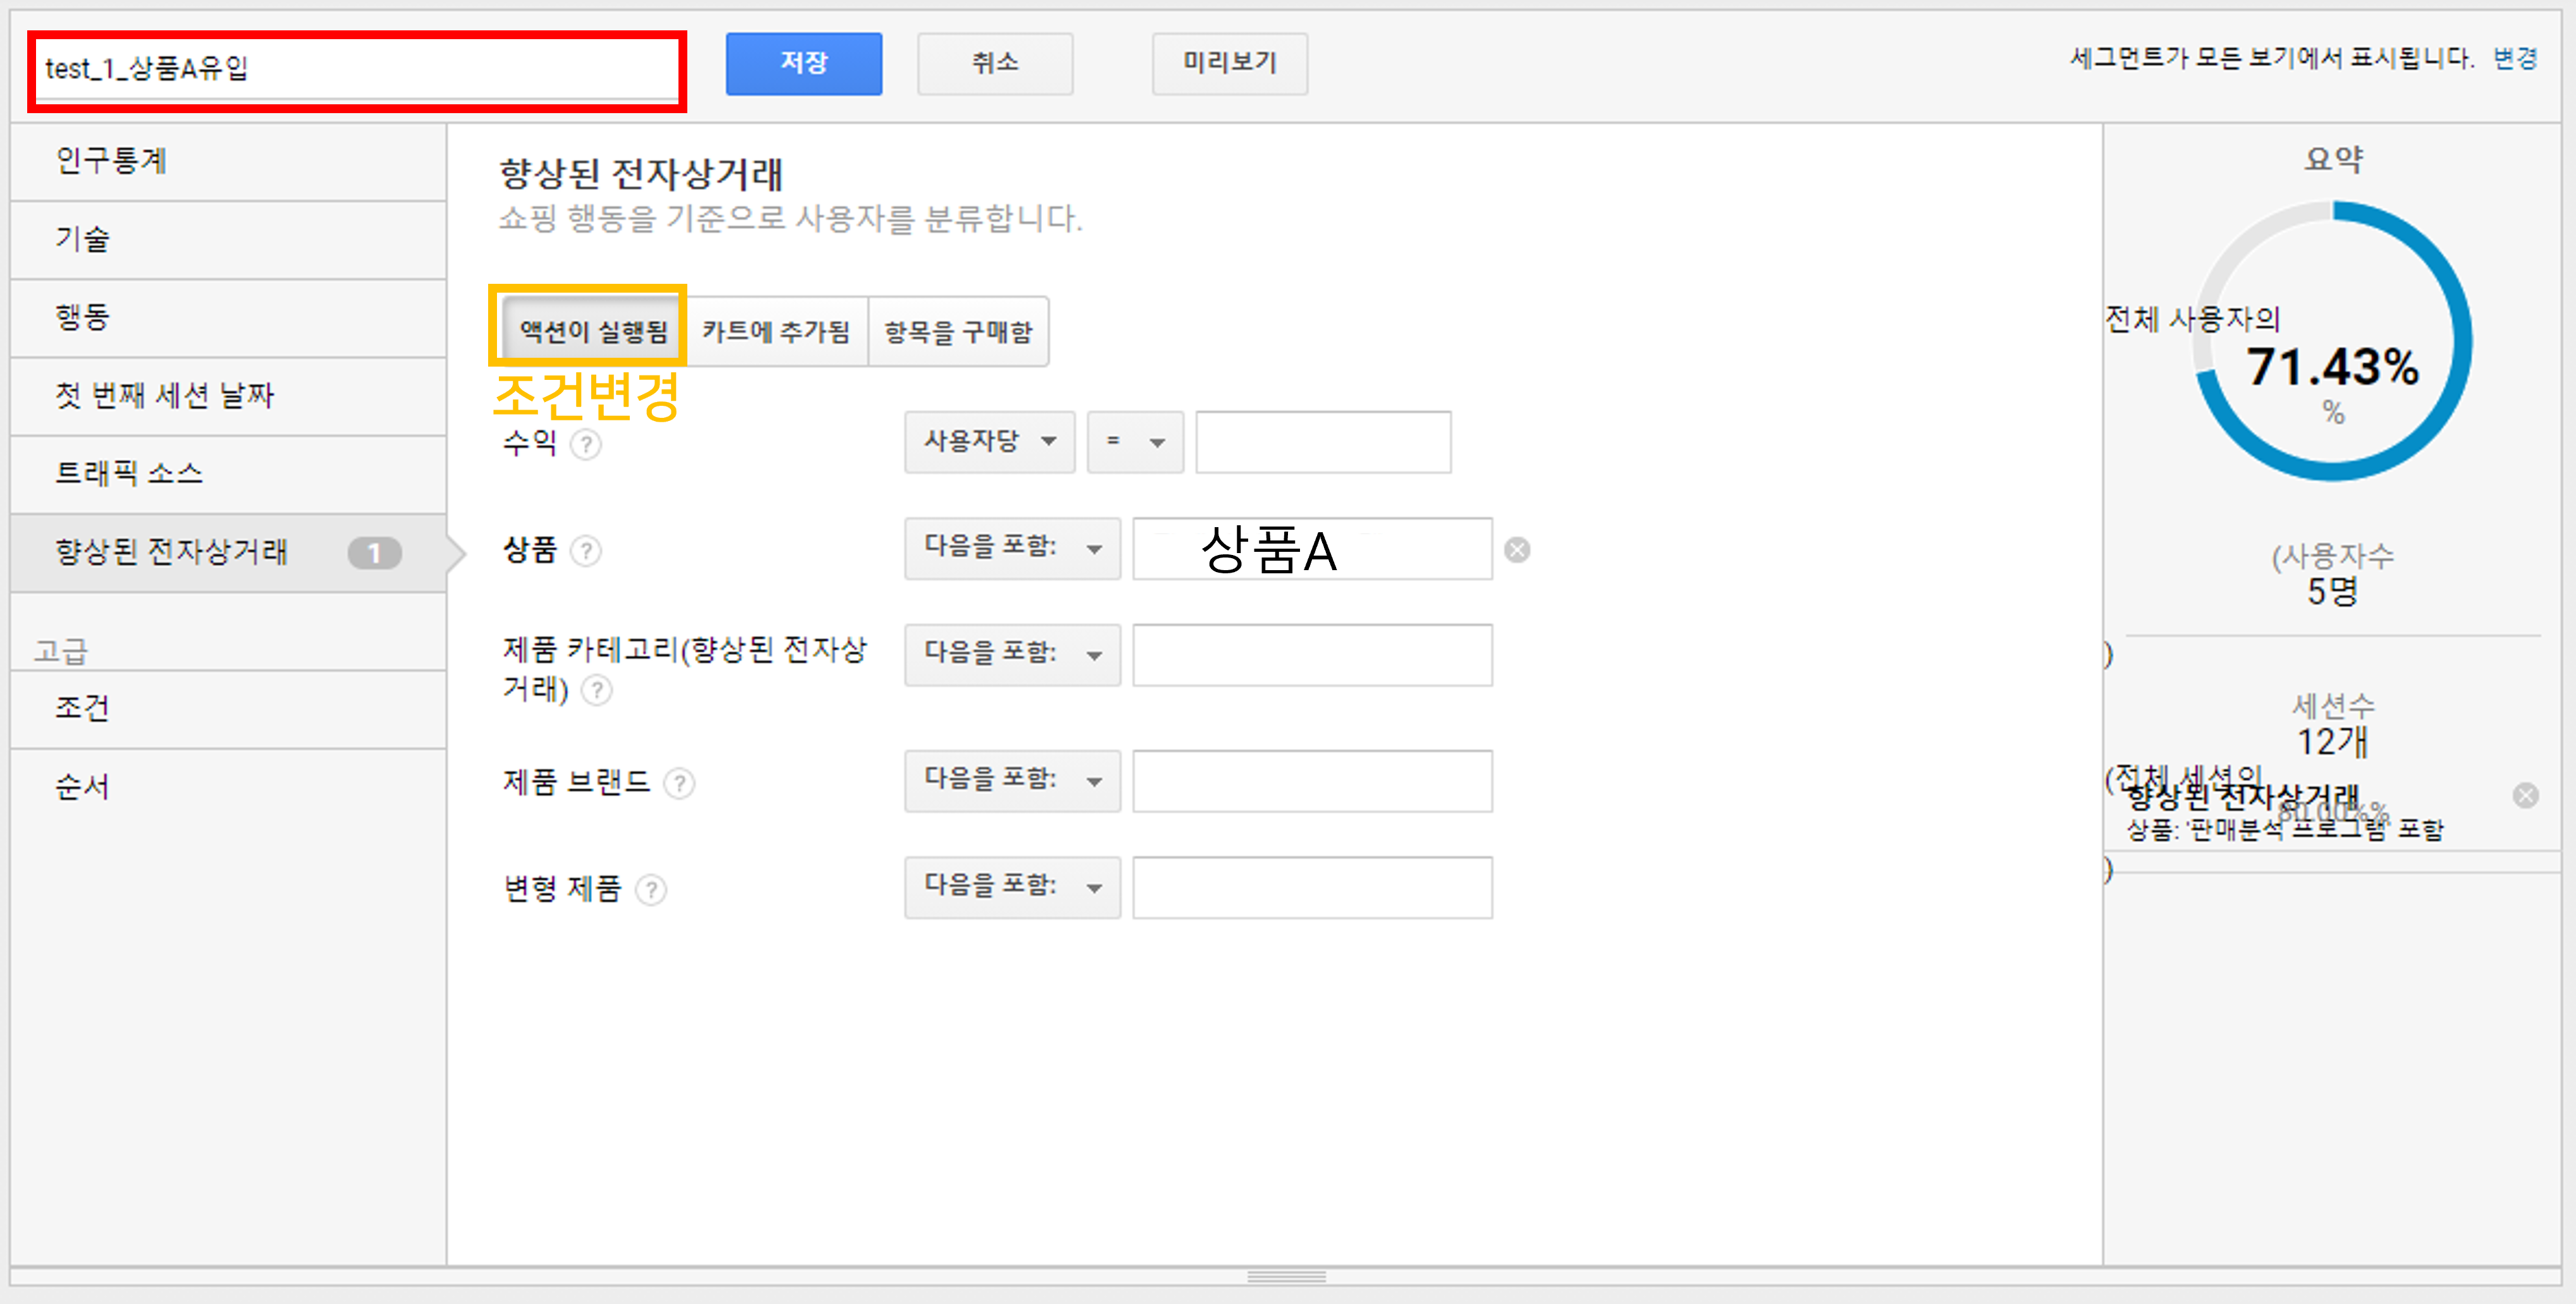Click the 변경 link at top right
The image size is (2576, 1304).
2514,58
